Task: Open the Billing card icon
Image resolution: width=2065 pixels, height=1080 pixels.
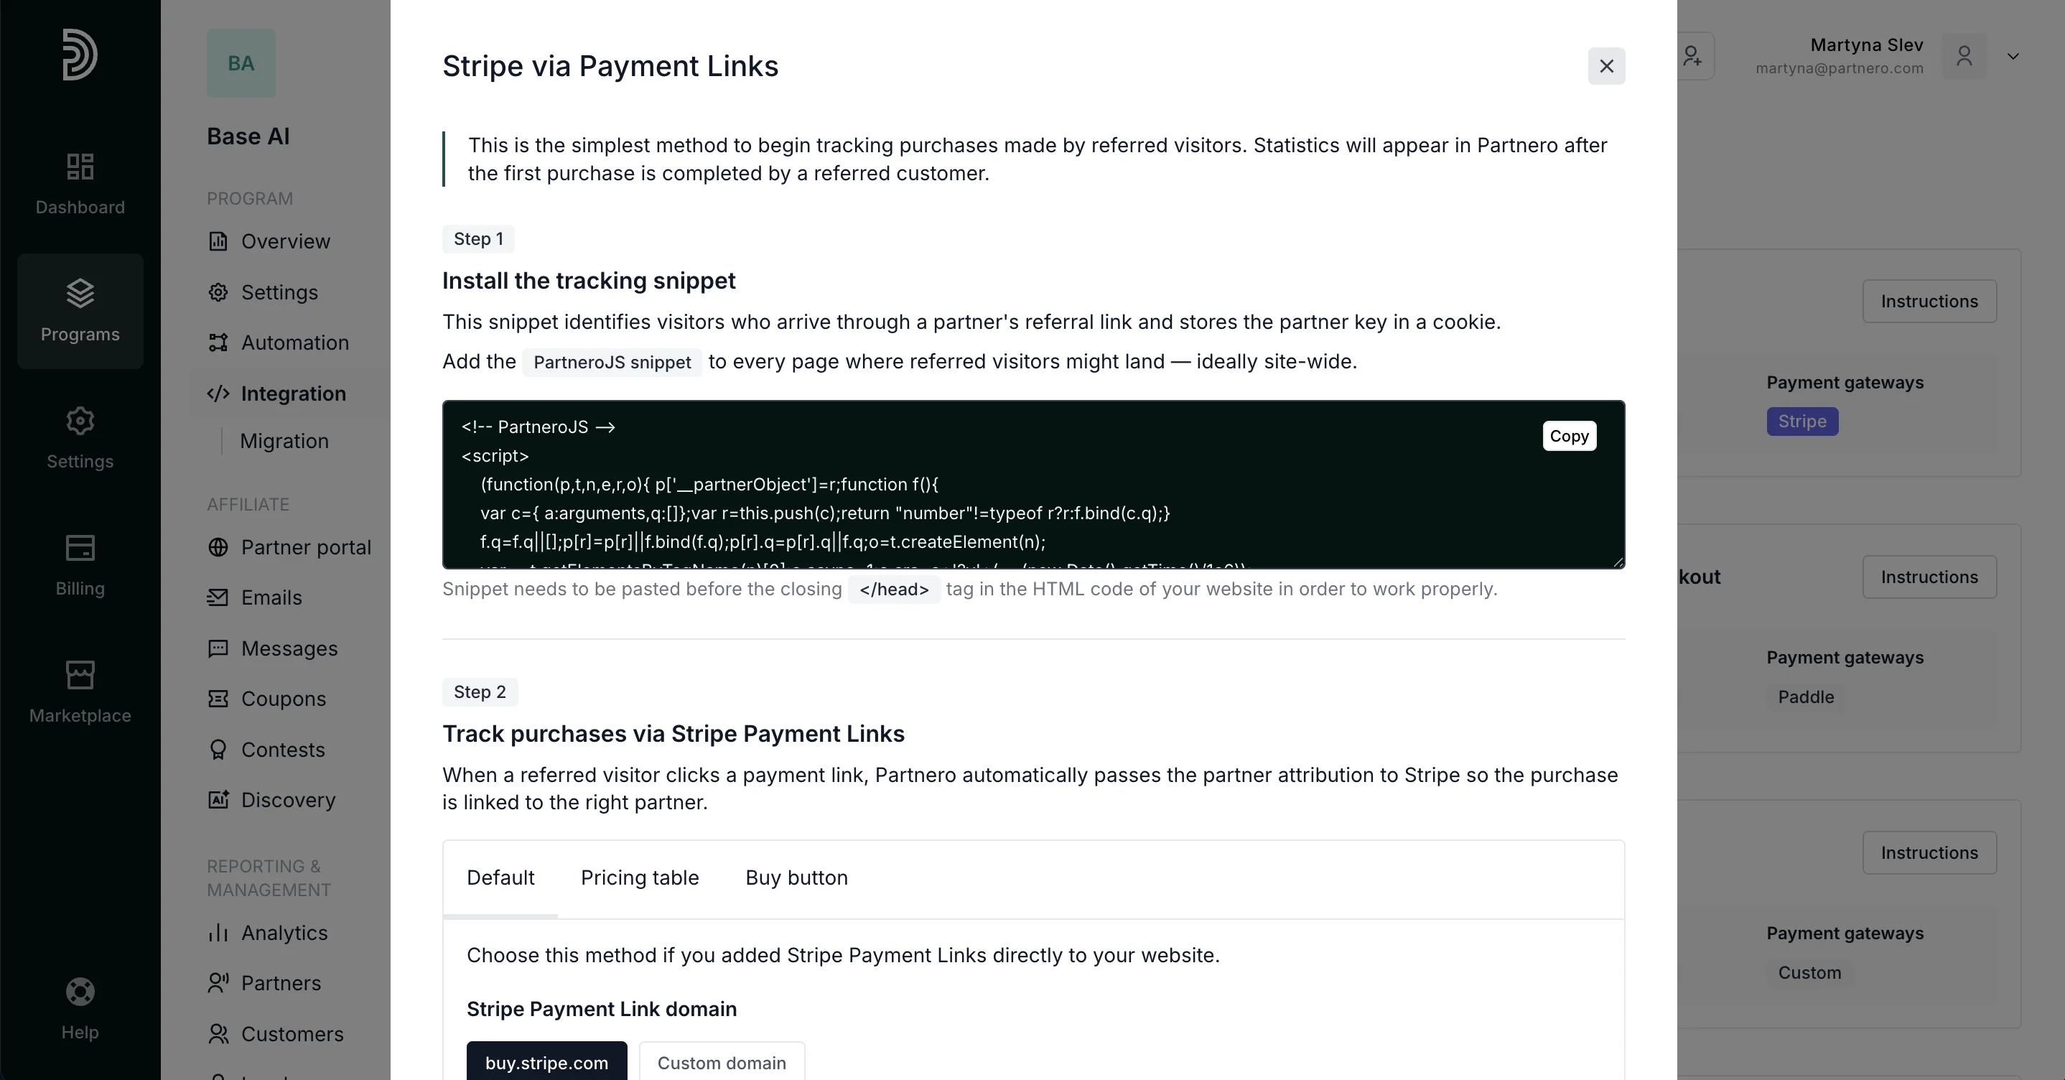Action: point(80,548)
